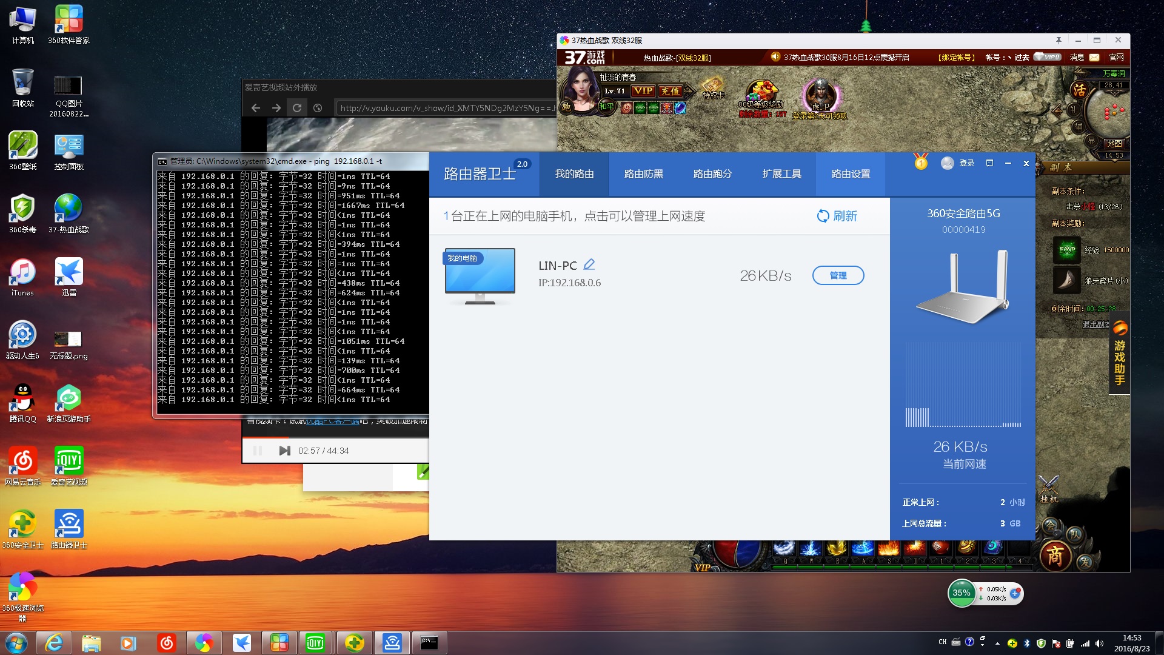Open the 特权卡 icon in game
1164x655 pixels.
[x=713, y=87]
